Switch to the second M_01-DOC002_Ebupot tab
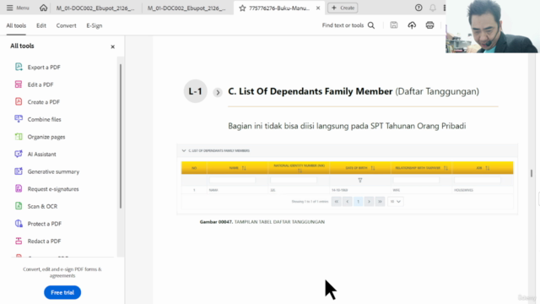 coord(186,8)
